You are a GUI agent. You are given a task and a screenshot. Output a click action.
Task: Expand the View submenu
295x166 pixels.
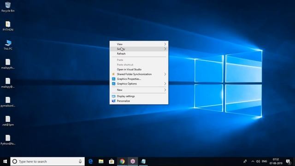point(139,44)
